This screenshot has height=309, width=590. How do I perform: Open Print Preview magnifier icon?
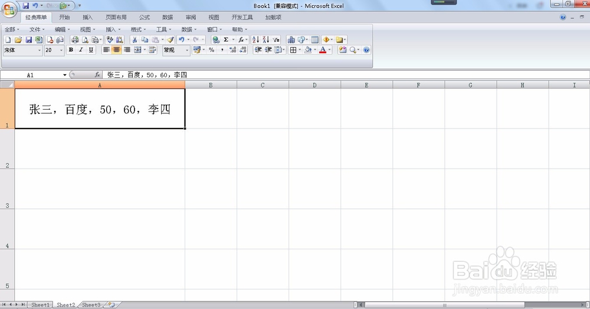pyautogui.click(x=86, y=40)
